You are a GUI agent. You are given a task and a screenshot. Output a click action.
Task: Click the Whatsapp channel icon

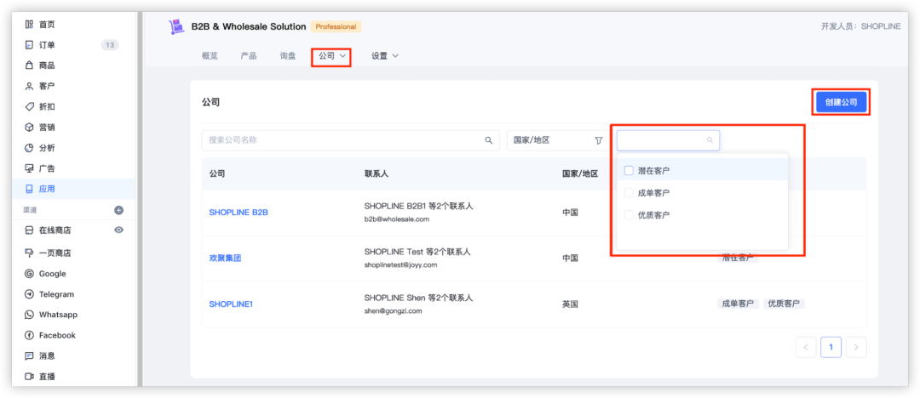pos(29,315)
